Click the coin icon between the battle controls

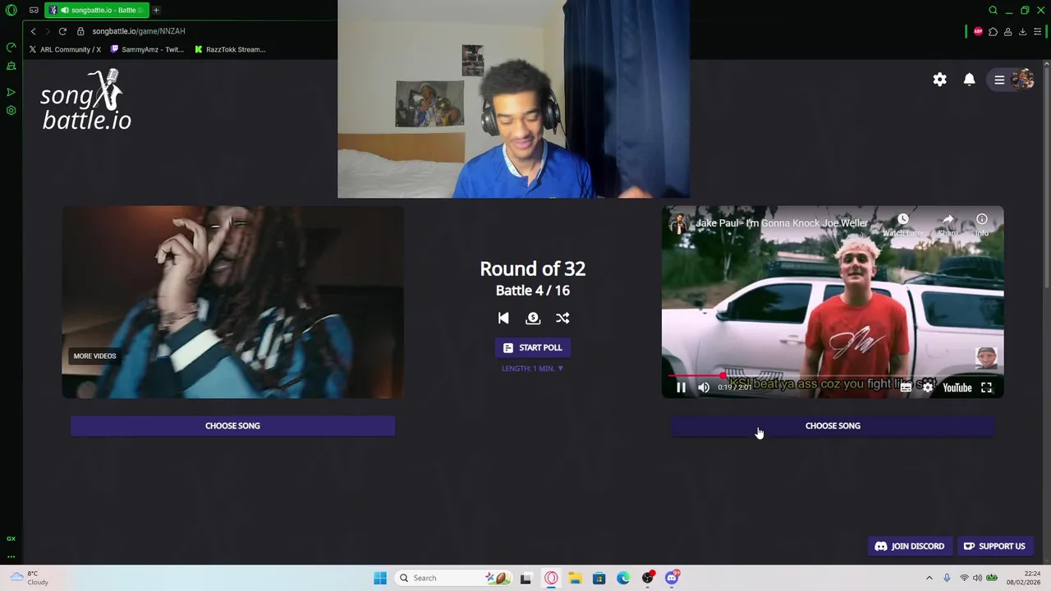point(533,318)
